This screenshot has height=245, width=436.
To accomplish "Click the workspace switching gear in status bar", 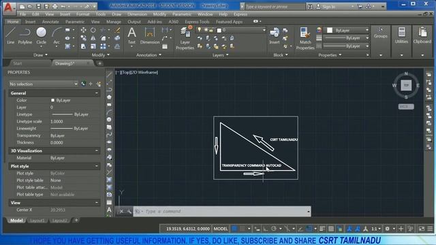I will pyautogui.click(x=388, y=229).
